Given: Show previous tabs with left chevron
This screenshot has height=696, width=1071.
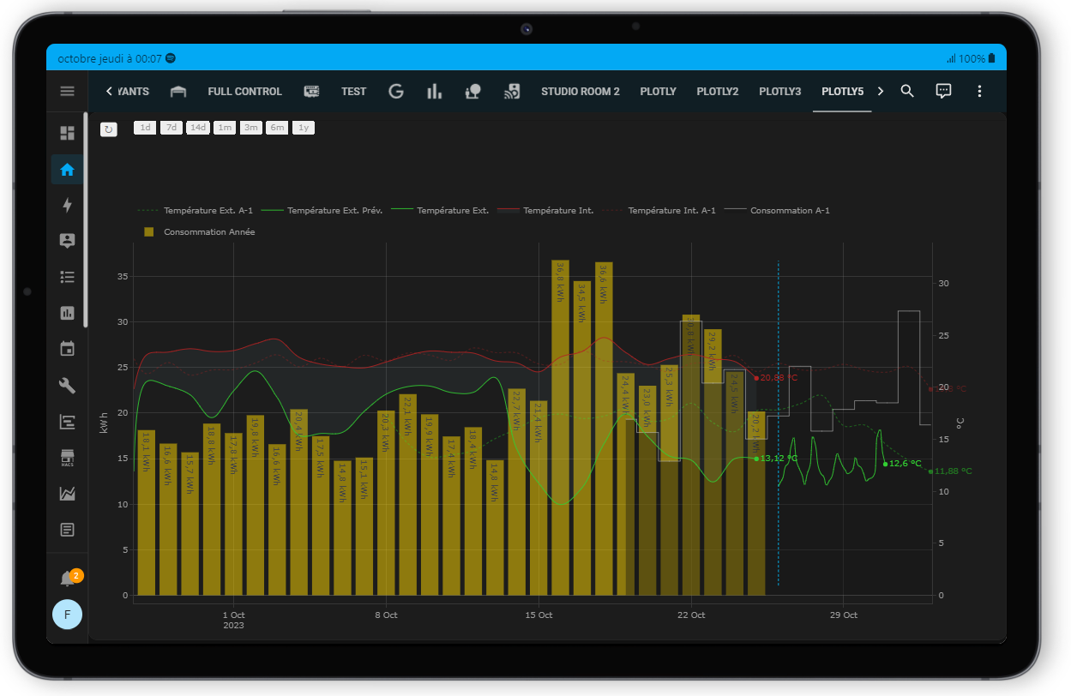Looking at the screenshot, I should coord(109,91).
